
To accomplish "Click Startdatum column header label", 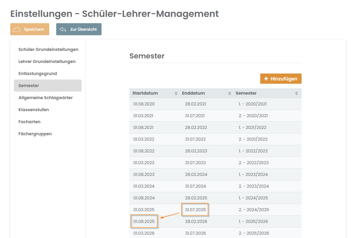I will click(x=145, y=93).
